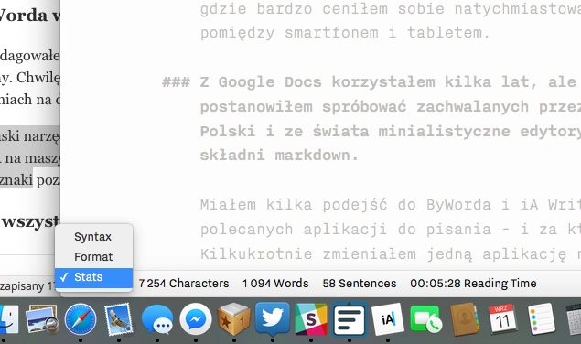
Task: Select the checked Stats menu entry
Action: click(93, 277)
